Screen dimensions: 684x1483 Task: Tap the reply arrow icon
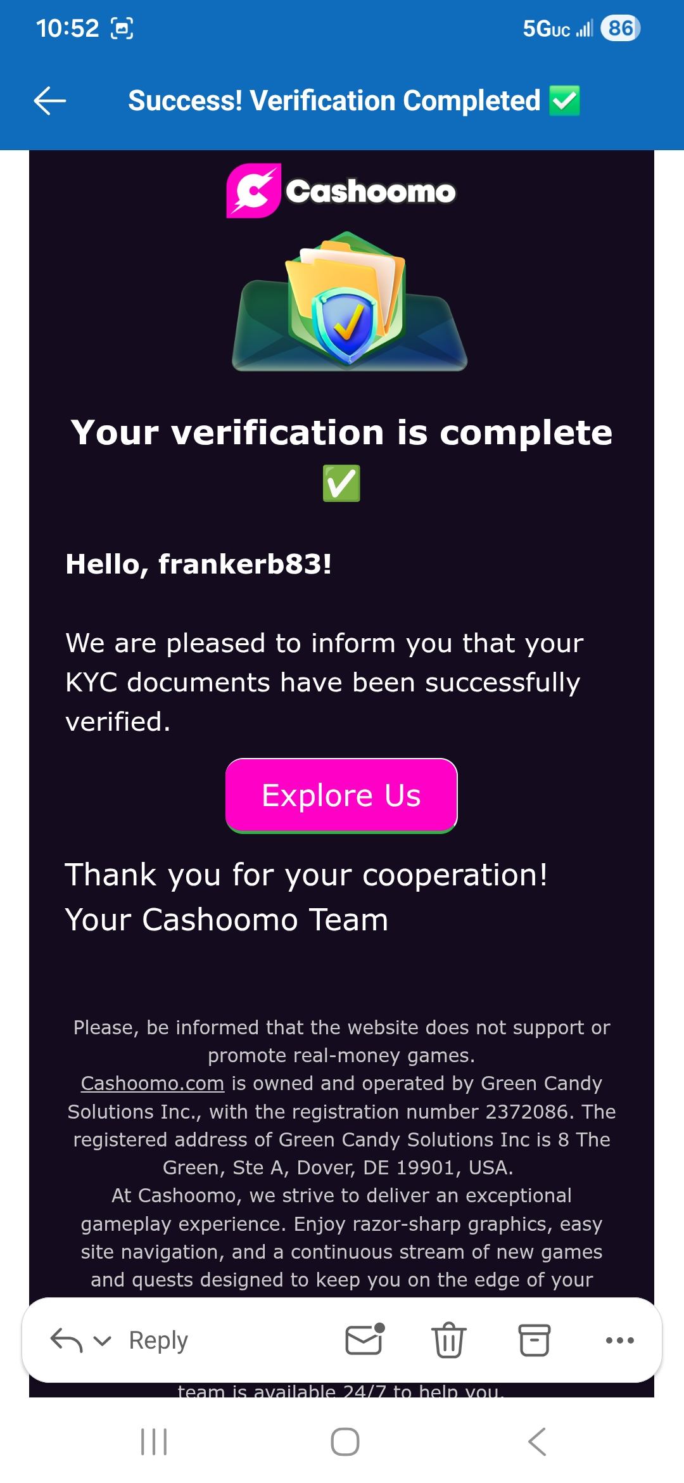coord(66,1340)
